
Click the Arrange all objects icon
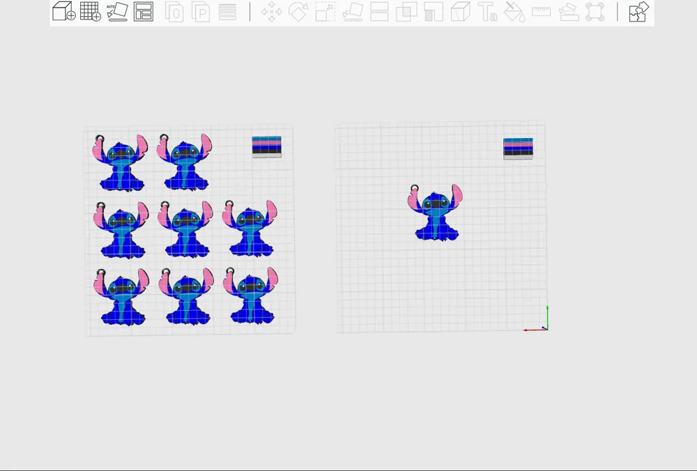pos(144,12)
